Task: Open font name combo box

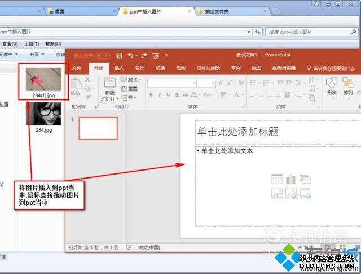Action: [171, 83]
